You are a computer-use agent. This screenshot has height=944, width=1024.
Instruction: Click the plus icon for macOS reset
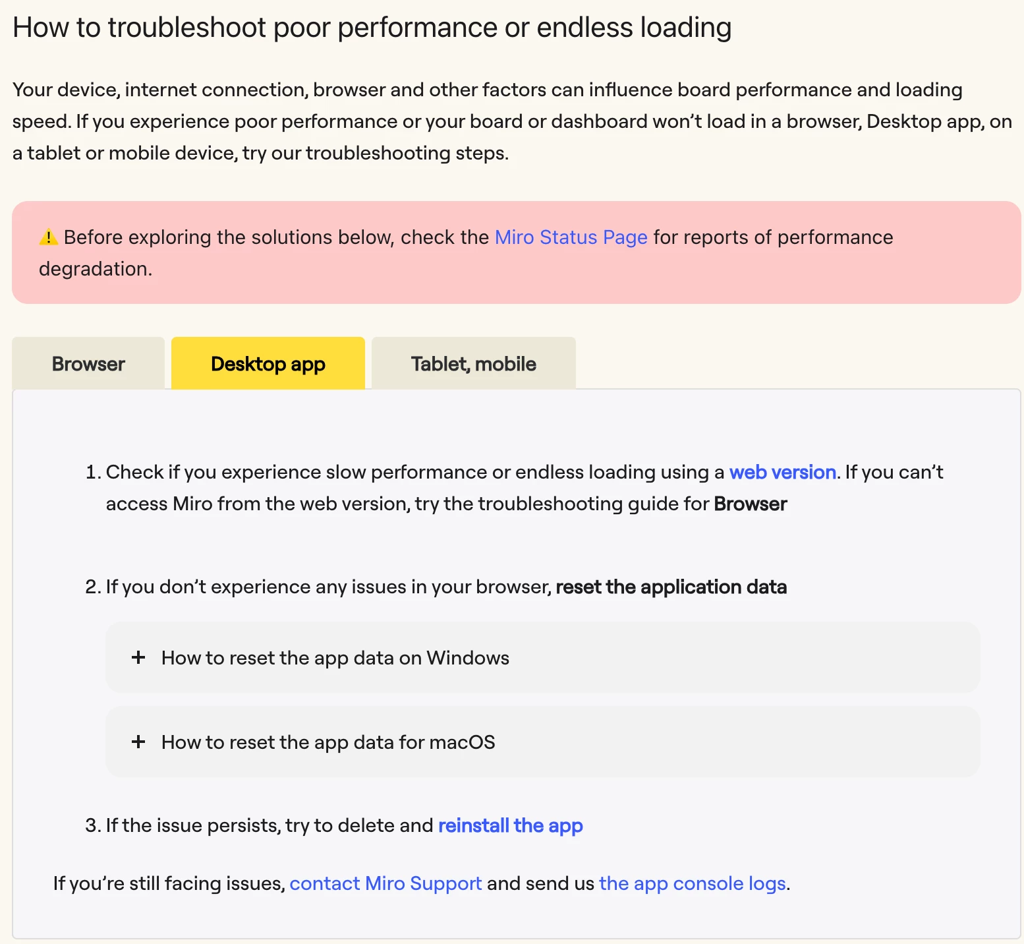(138, 742)
